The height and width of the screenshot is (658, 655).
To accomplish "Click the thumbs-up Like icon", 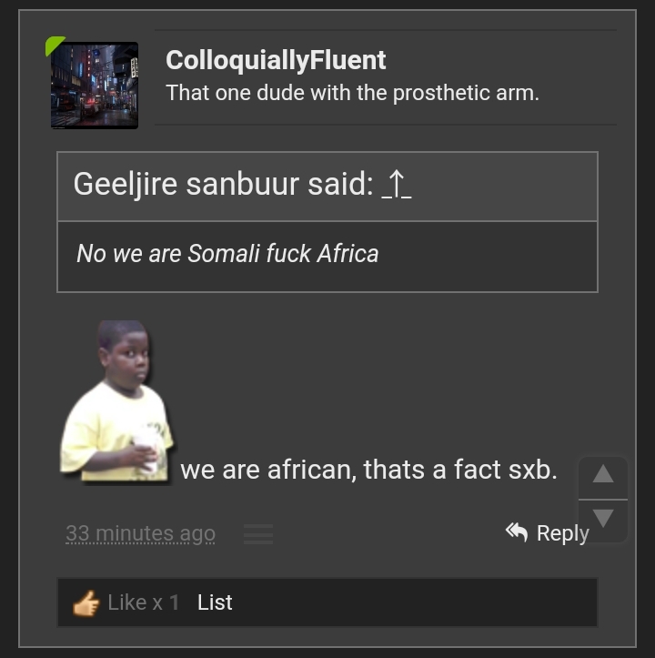I will (86, 602).
